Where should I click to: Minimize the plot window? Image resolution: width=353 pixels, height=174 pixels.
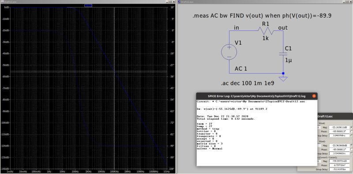point(168,2)
